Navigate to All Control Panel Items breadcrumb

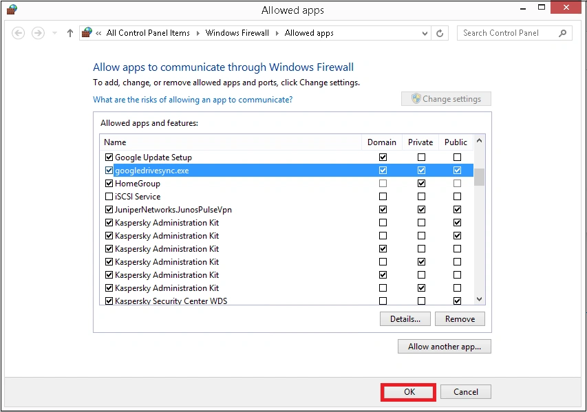(148, 32)
